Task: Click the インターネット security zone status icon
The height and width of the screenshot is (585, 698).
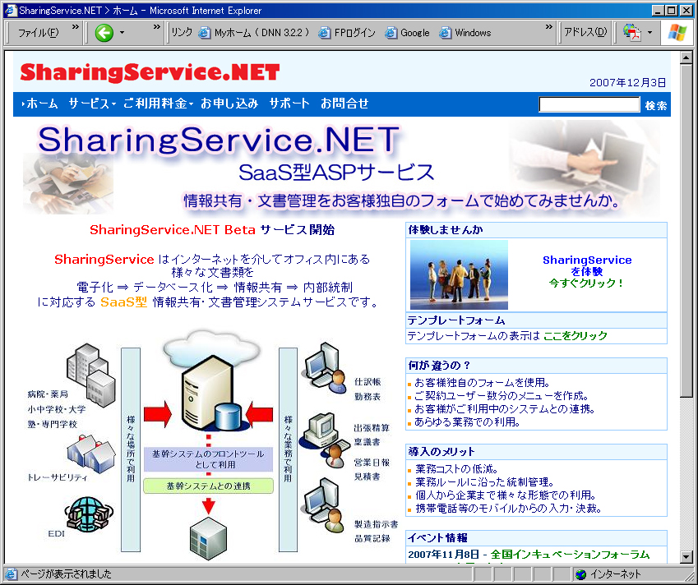Action: tap(581, 574)
